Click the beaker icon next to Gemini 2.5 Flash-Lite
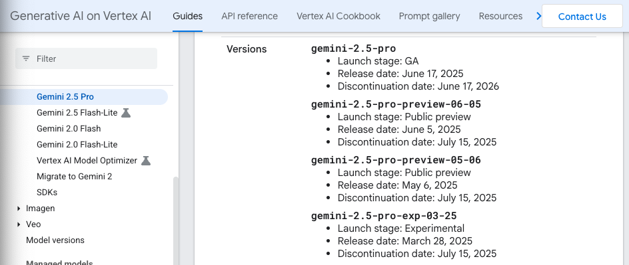 [126, 113]
